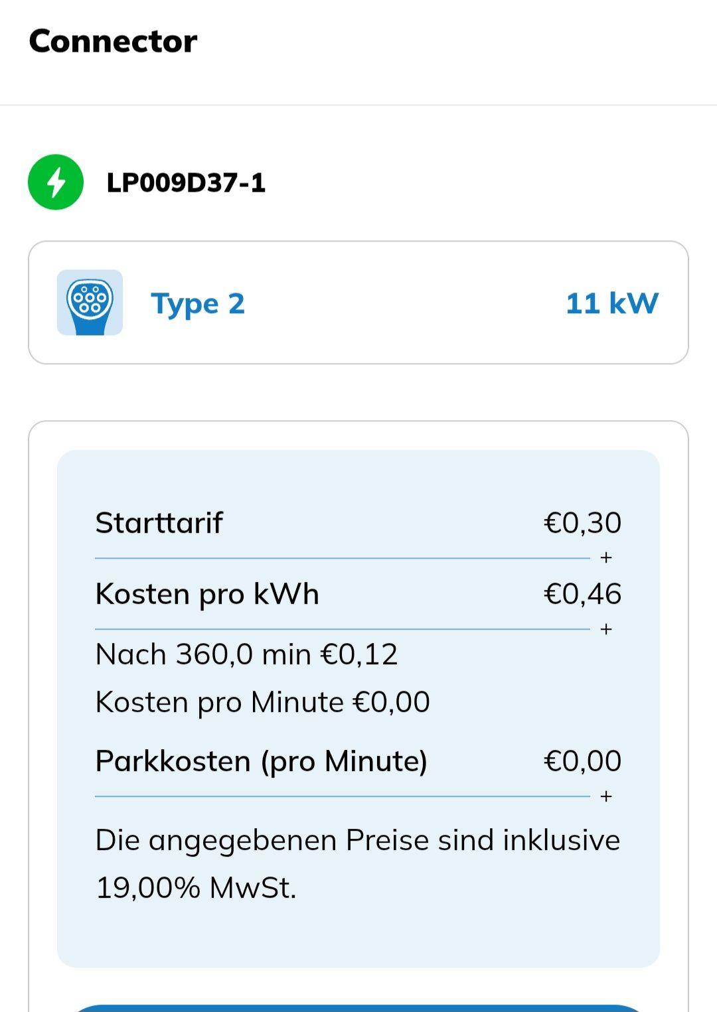Viewport: 717px width, 1012px height.
Task: Tap the Kosten pro Minute €0,00 line
Action: (263, 702)
